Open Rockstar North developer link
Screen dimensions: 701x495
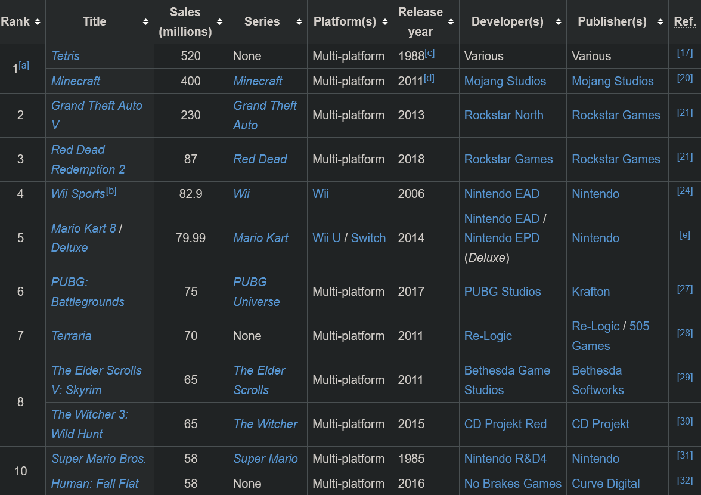[504, 115]
